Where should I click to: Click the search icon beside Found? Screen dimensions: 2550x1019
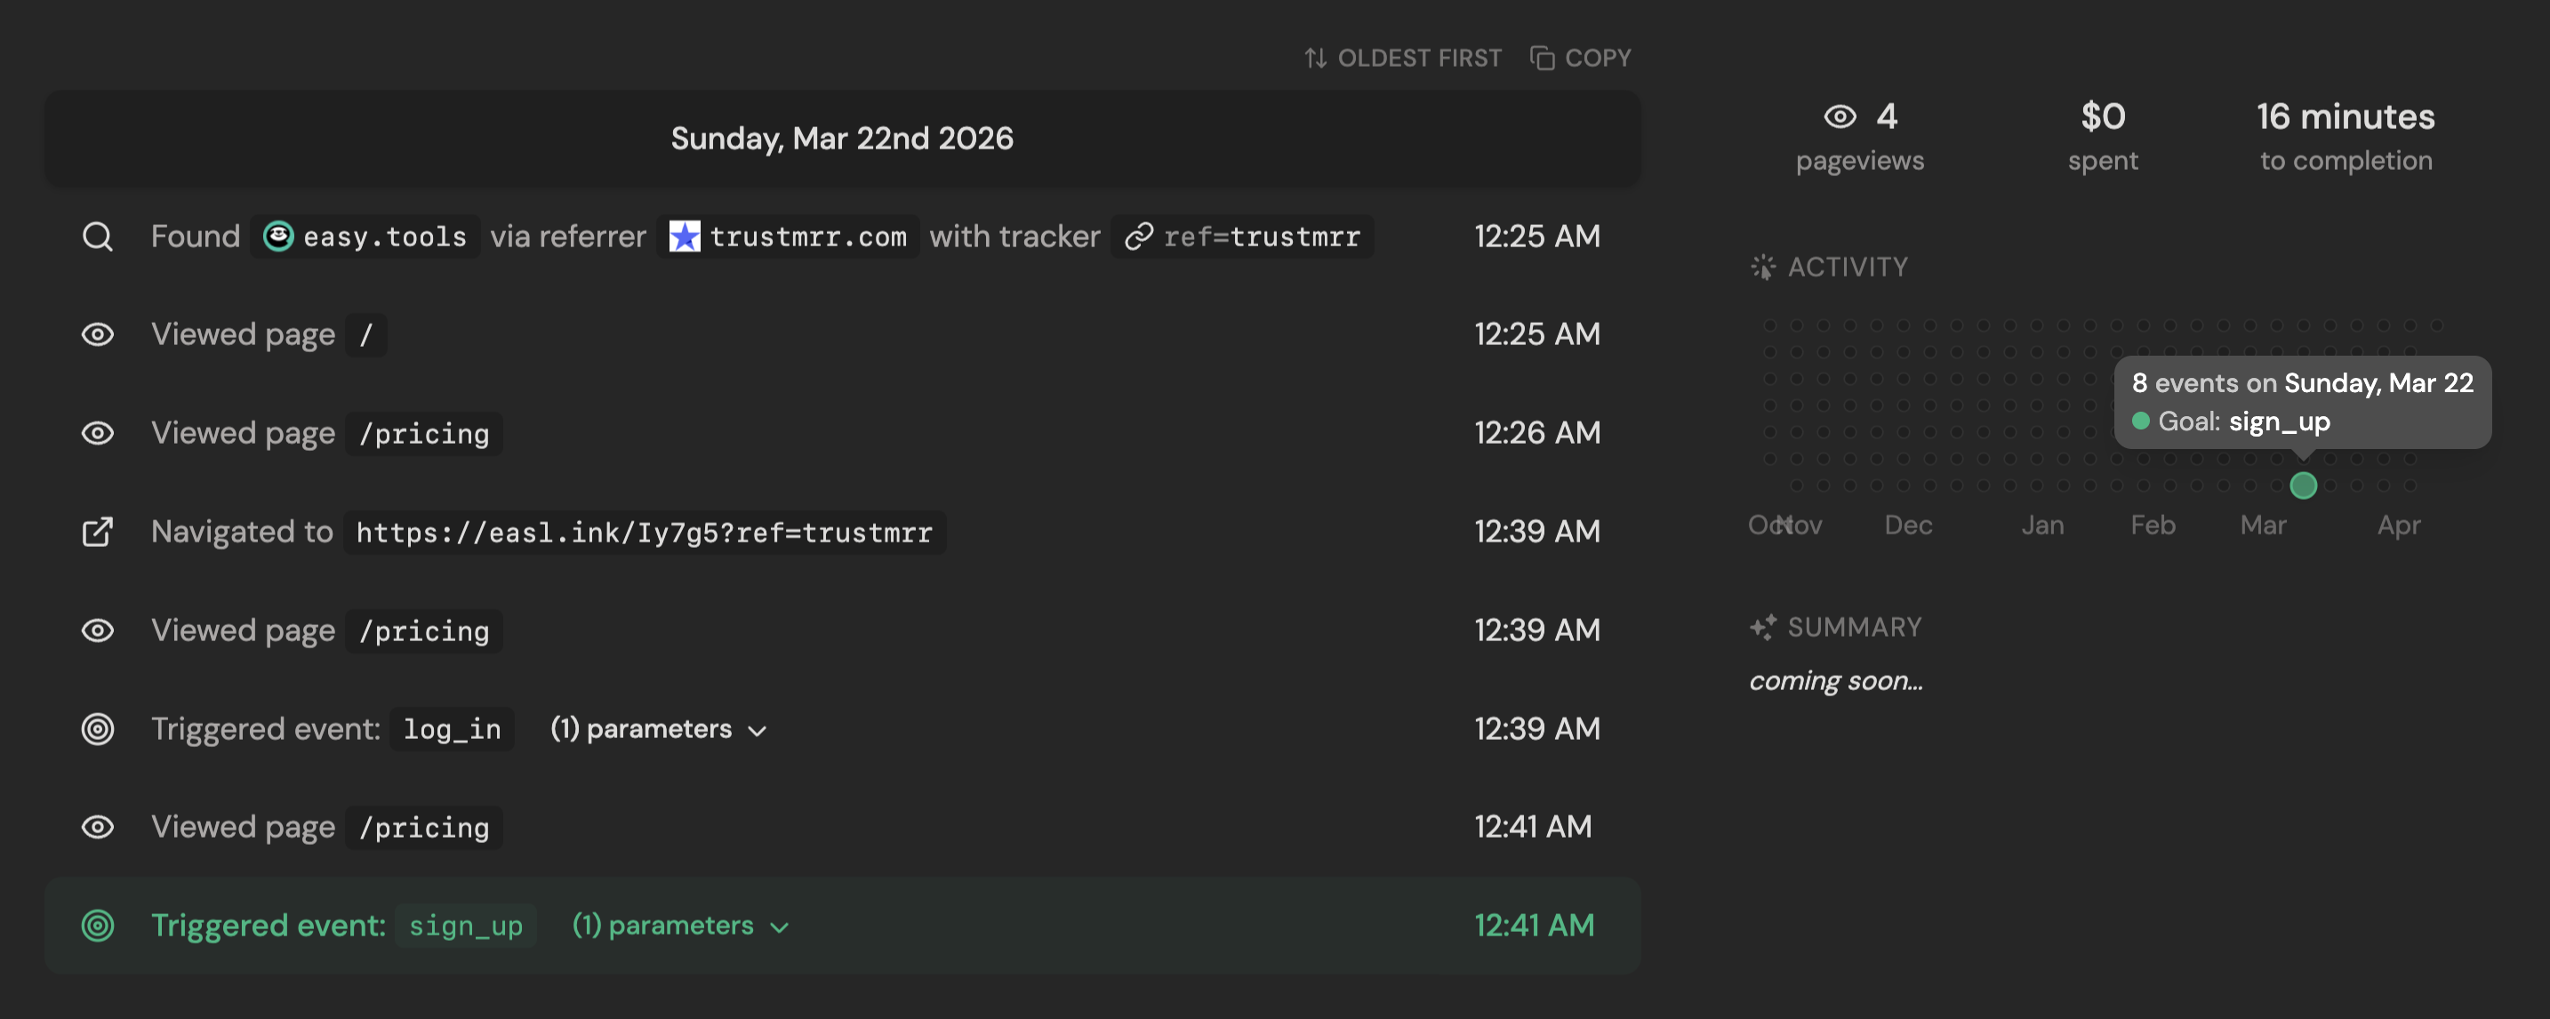(x=97, y=237)
